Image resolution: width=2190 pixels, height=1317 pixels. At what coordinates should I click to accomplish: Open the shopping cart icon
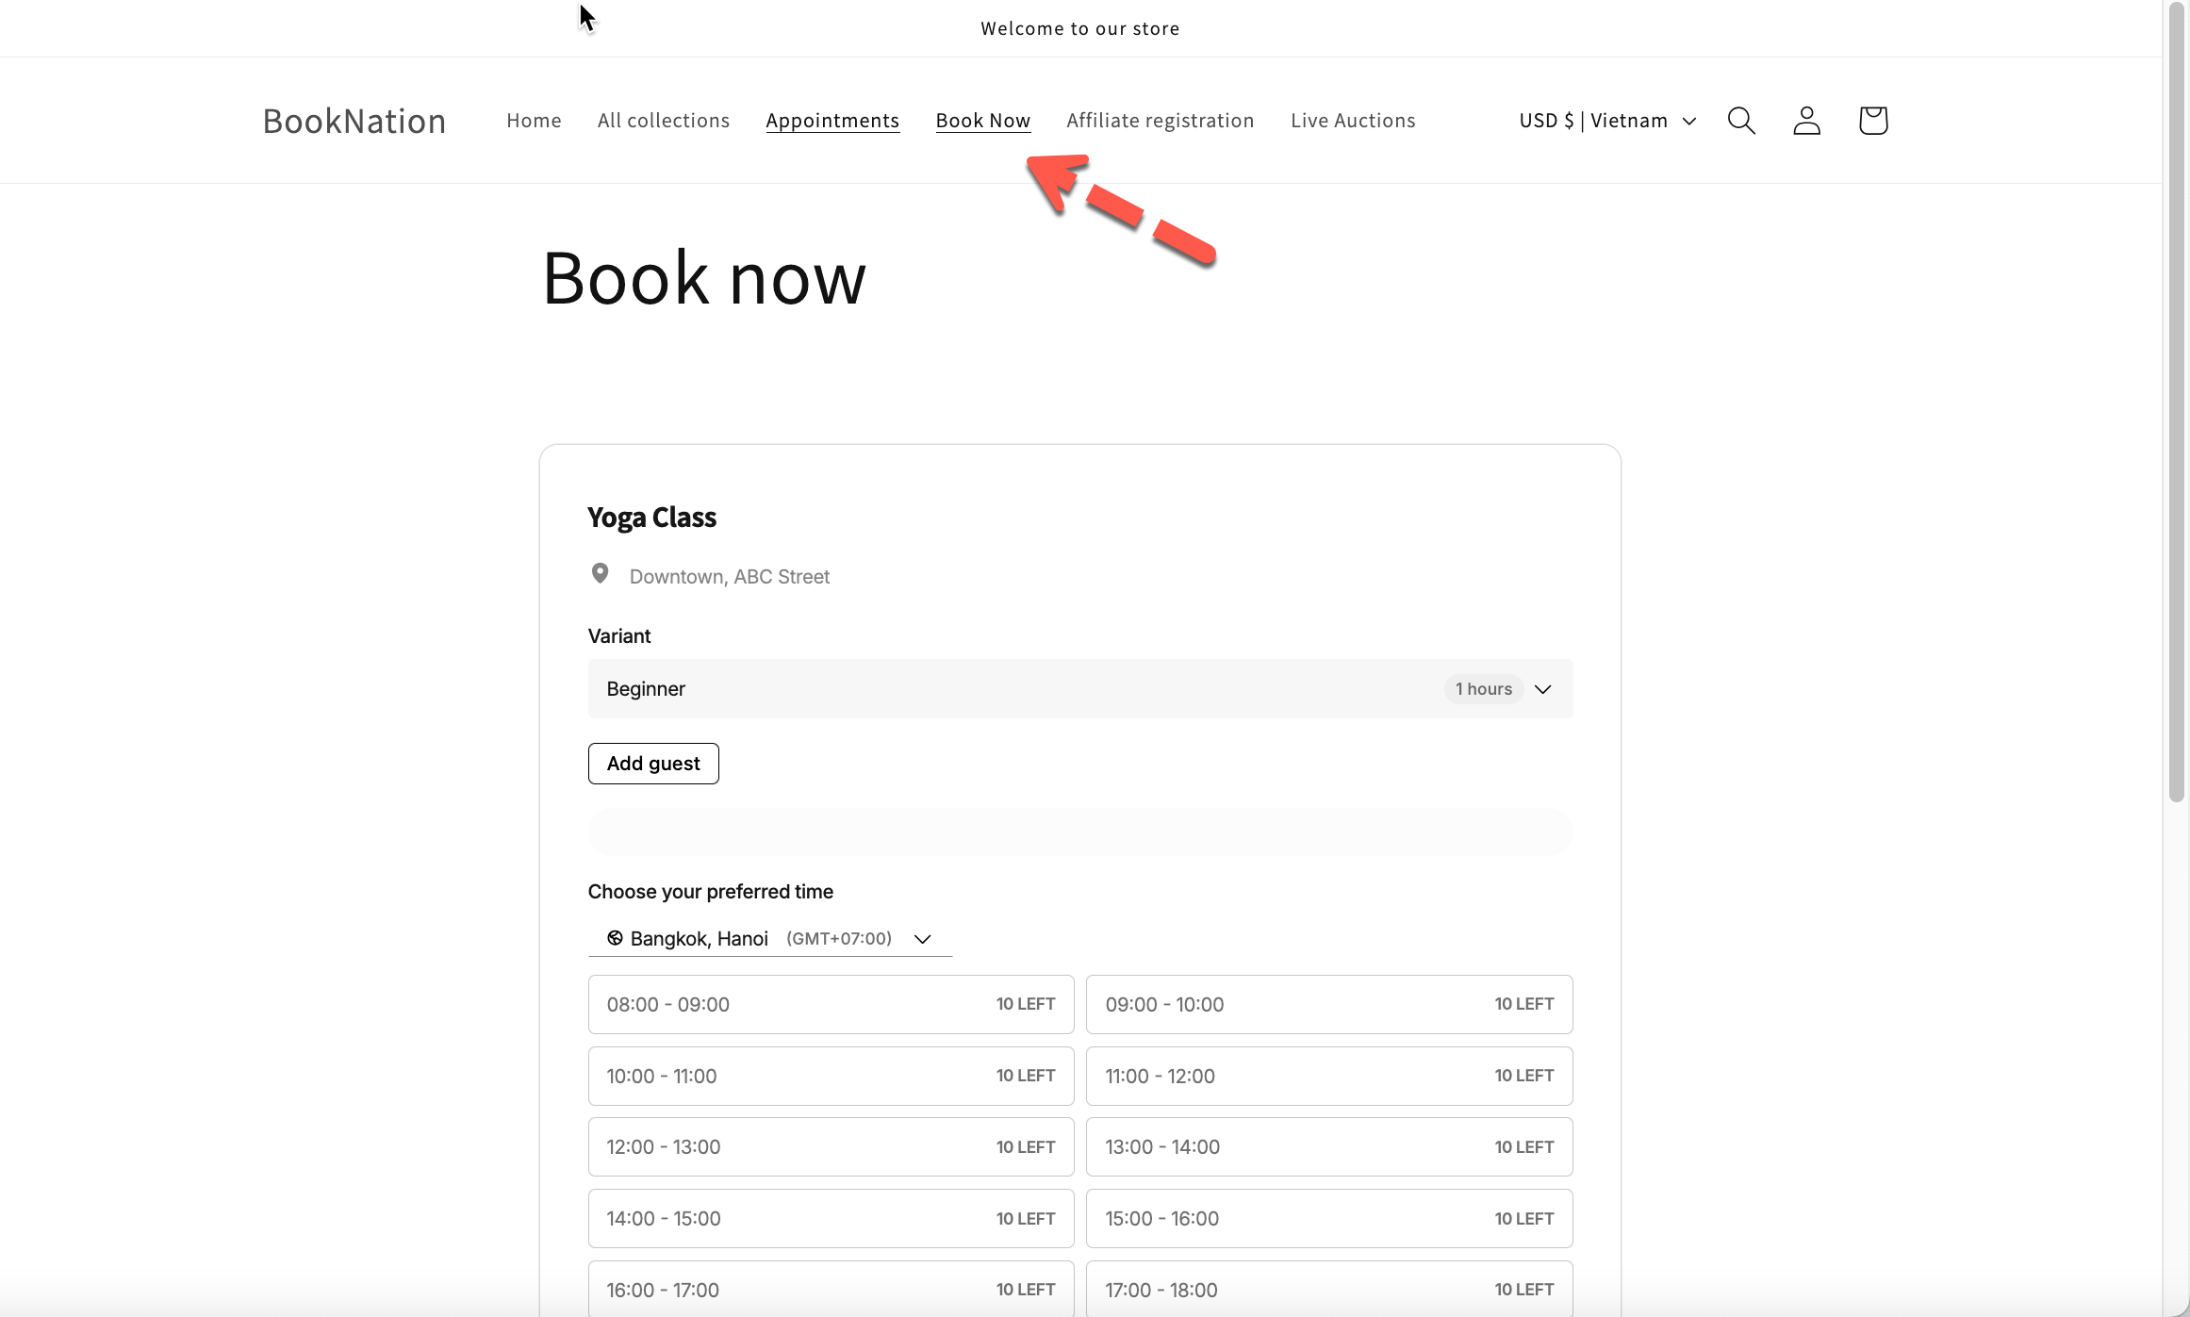click(1872, 121)
